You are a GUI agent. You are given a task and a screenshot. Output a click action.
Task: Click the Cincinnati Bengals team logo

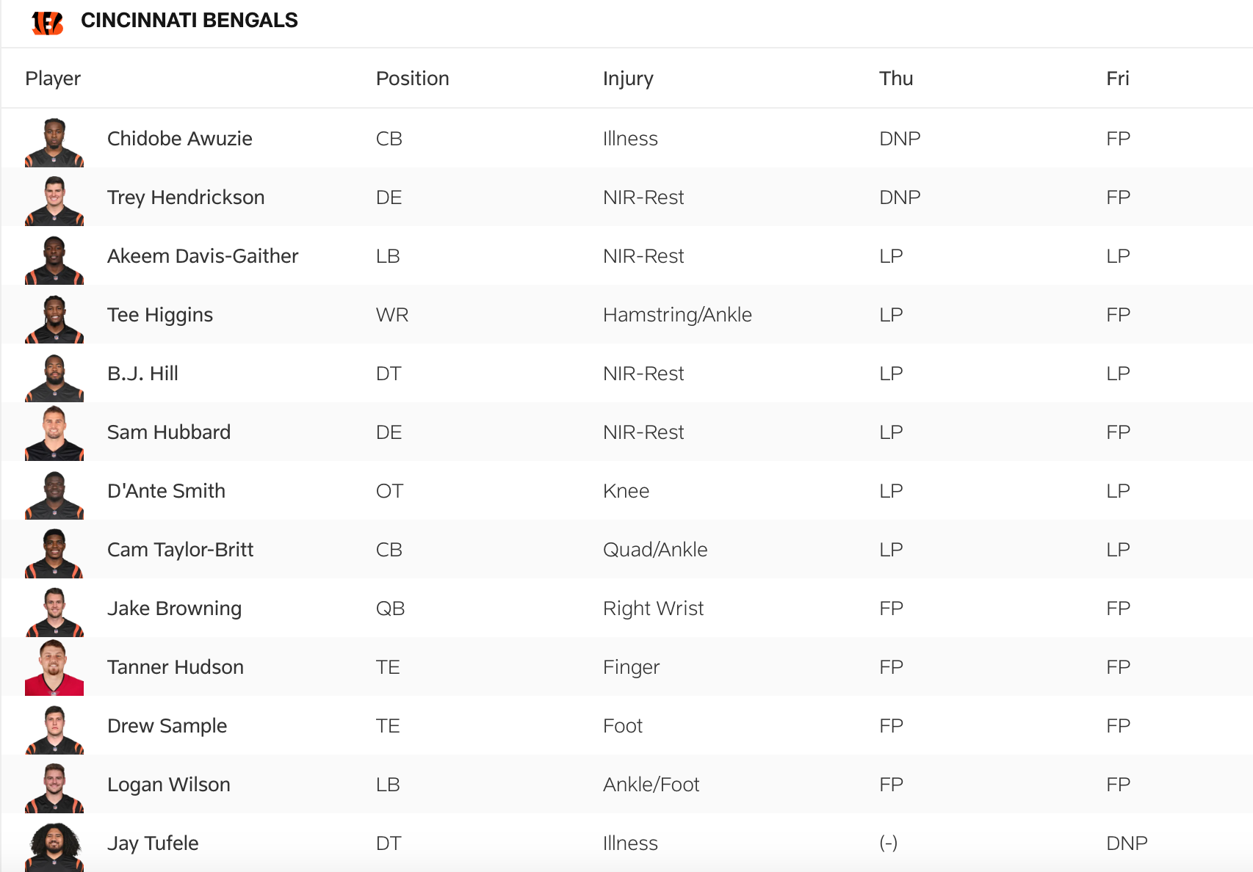(48, 22)
